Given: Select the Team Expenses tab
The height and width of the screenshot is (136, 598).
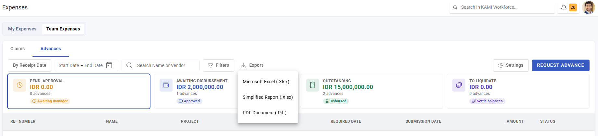Looking at the screenshot, I should click(63, 29).
